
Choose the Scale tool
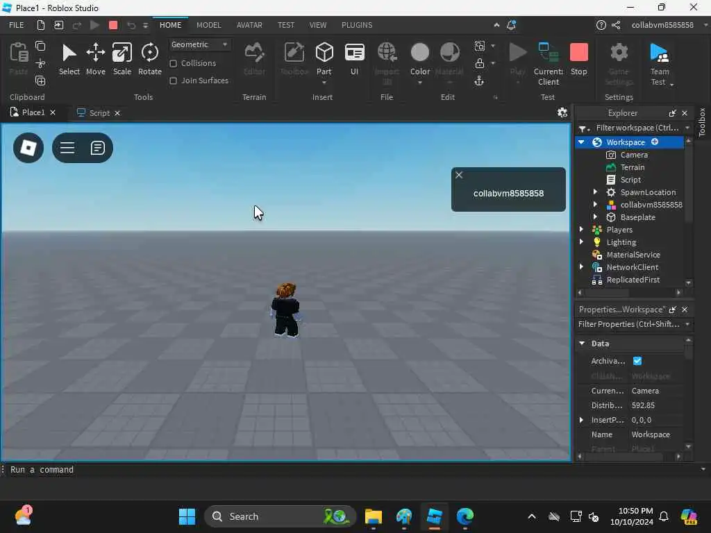coord(122,59)
